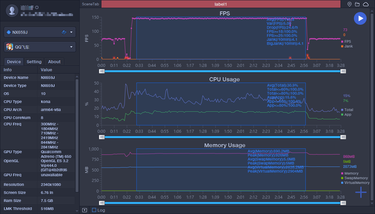The height and width of the screenshot is (214, 375).
Task: Expand the NX659J device dropdown arrow
Action: (71, 32)
